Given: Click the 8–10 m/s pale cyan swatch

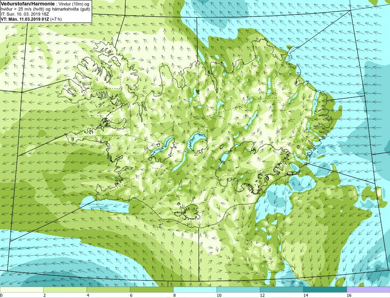Looking at the screenshot, I should click(x=195, y=289).
